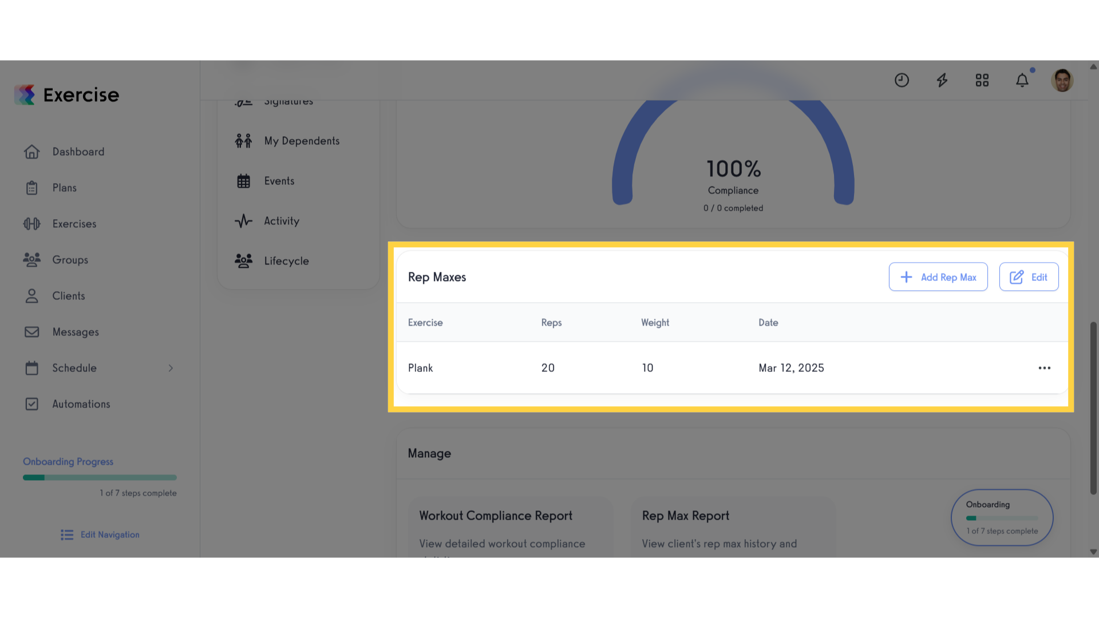Viewport: 1099px width, 618px height.
Task: Open the user profile avatar
Action: coord(1062,80)
